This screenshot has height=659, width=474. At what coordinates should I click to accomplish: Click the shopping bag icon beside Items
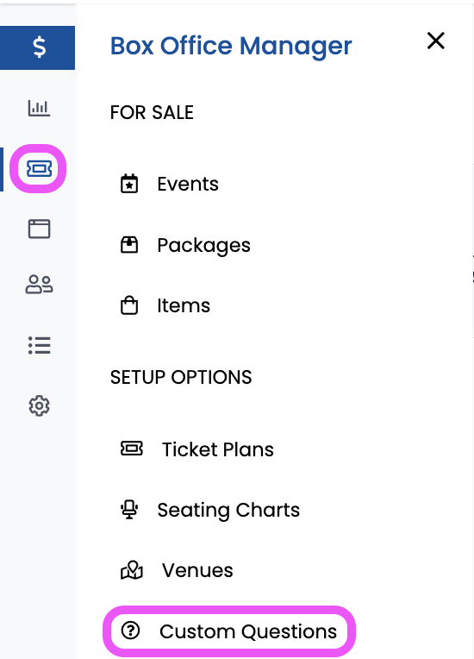129,305
